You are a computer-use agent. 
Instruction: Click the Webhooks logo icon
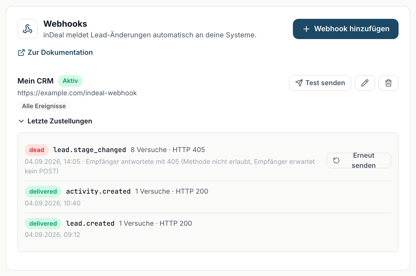click(28, 29)
